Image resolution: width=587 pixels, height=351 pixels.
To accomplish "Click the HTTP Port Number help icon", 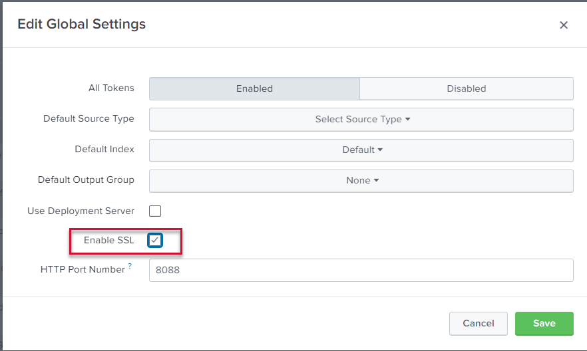I will 130,266.
